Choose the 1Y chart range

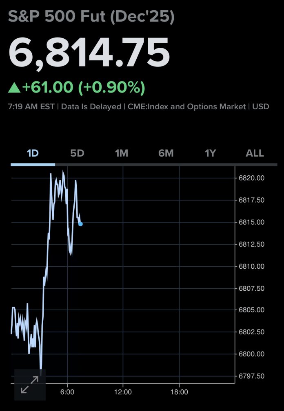(211, 153)
